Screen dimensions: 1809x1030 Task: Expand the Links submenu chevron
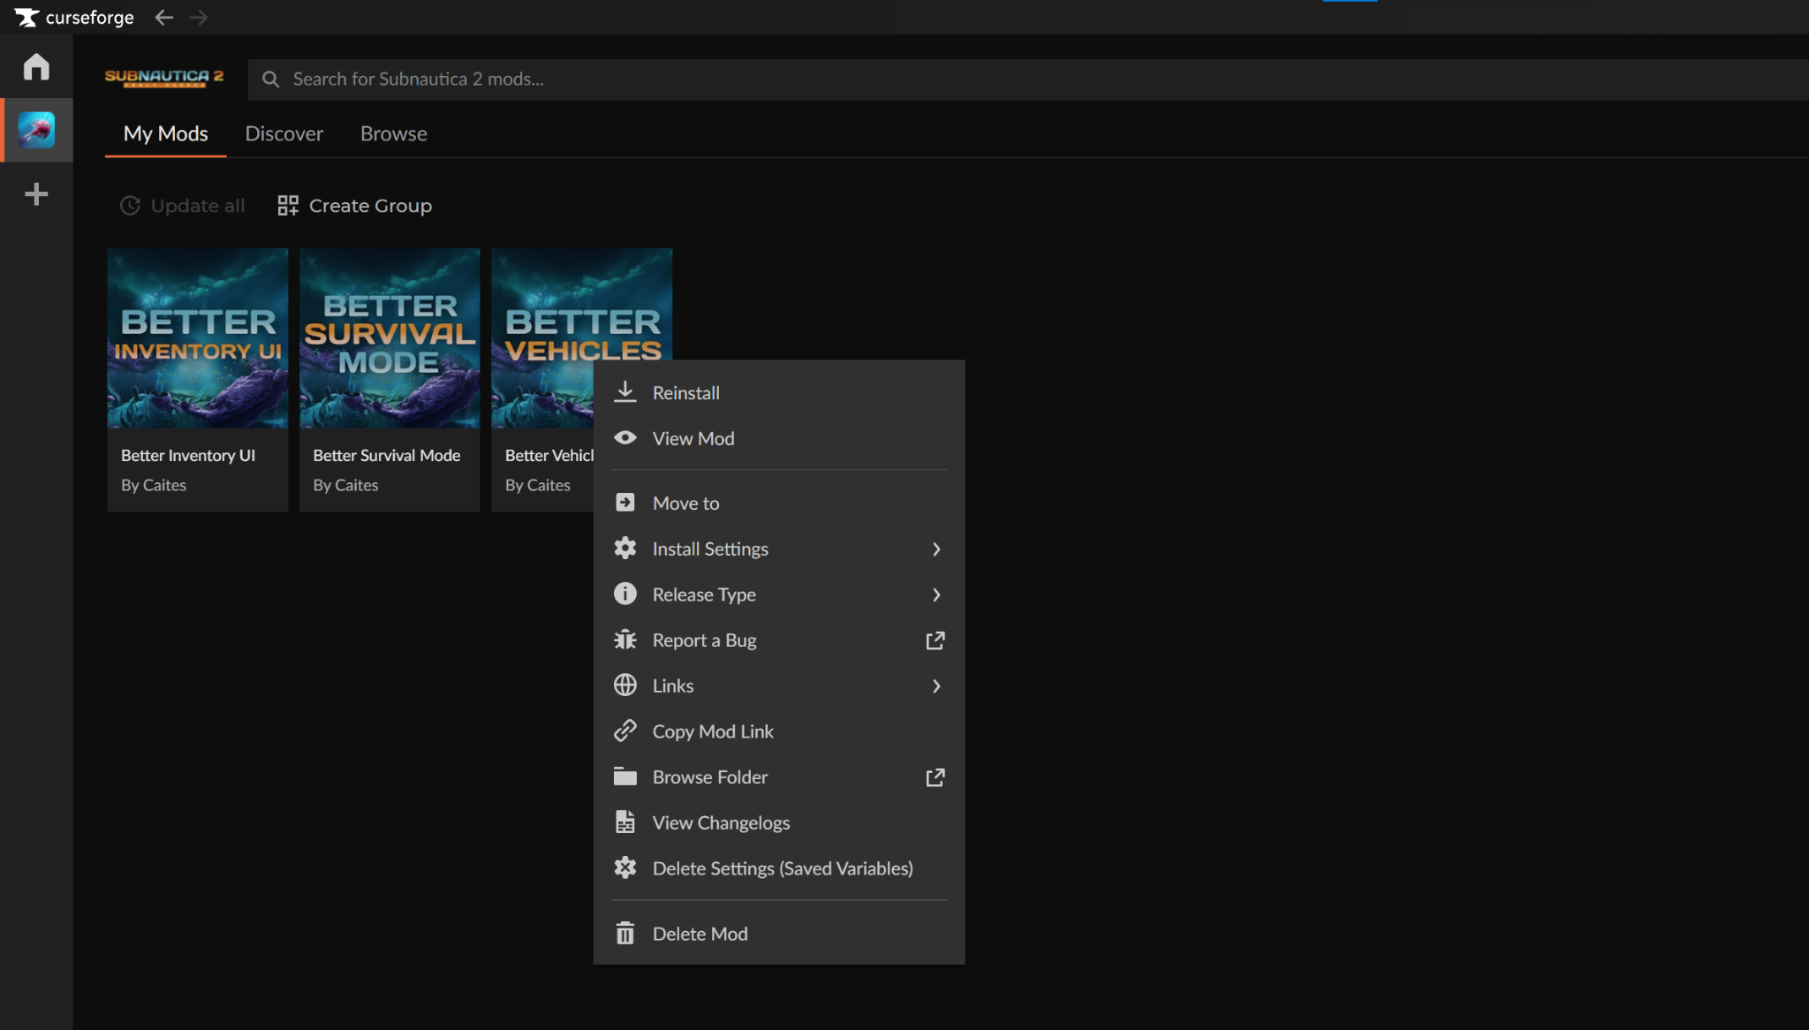click(936, 686)
